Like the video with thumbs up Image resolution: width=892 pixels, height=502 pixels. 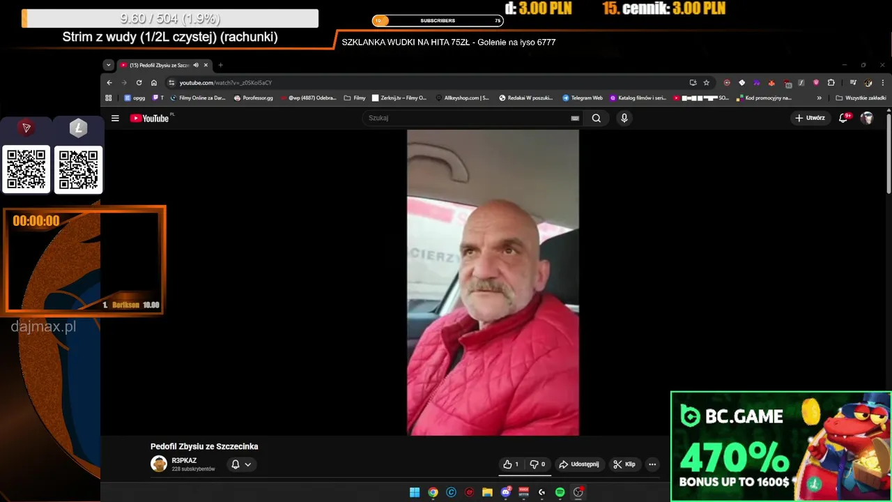point(511,464)
